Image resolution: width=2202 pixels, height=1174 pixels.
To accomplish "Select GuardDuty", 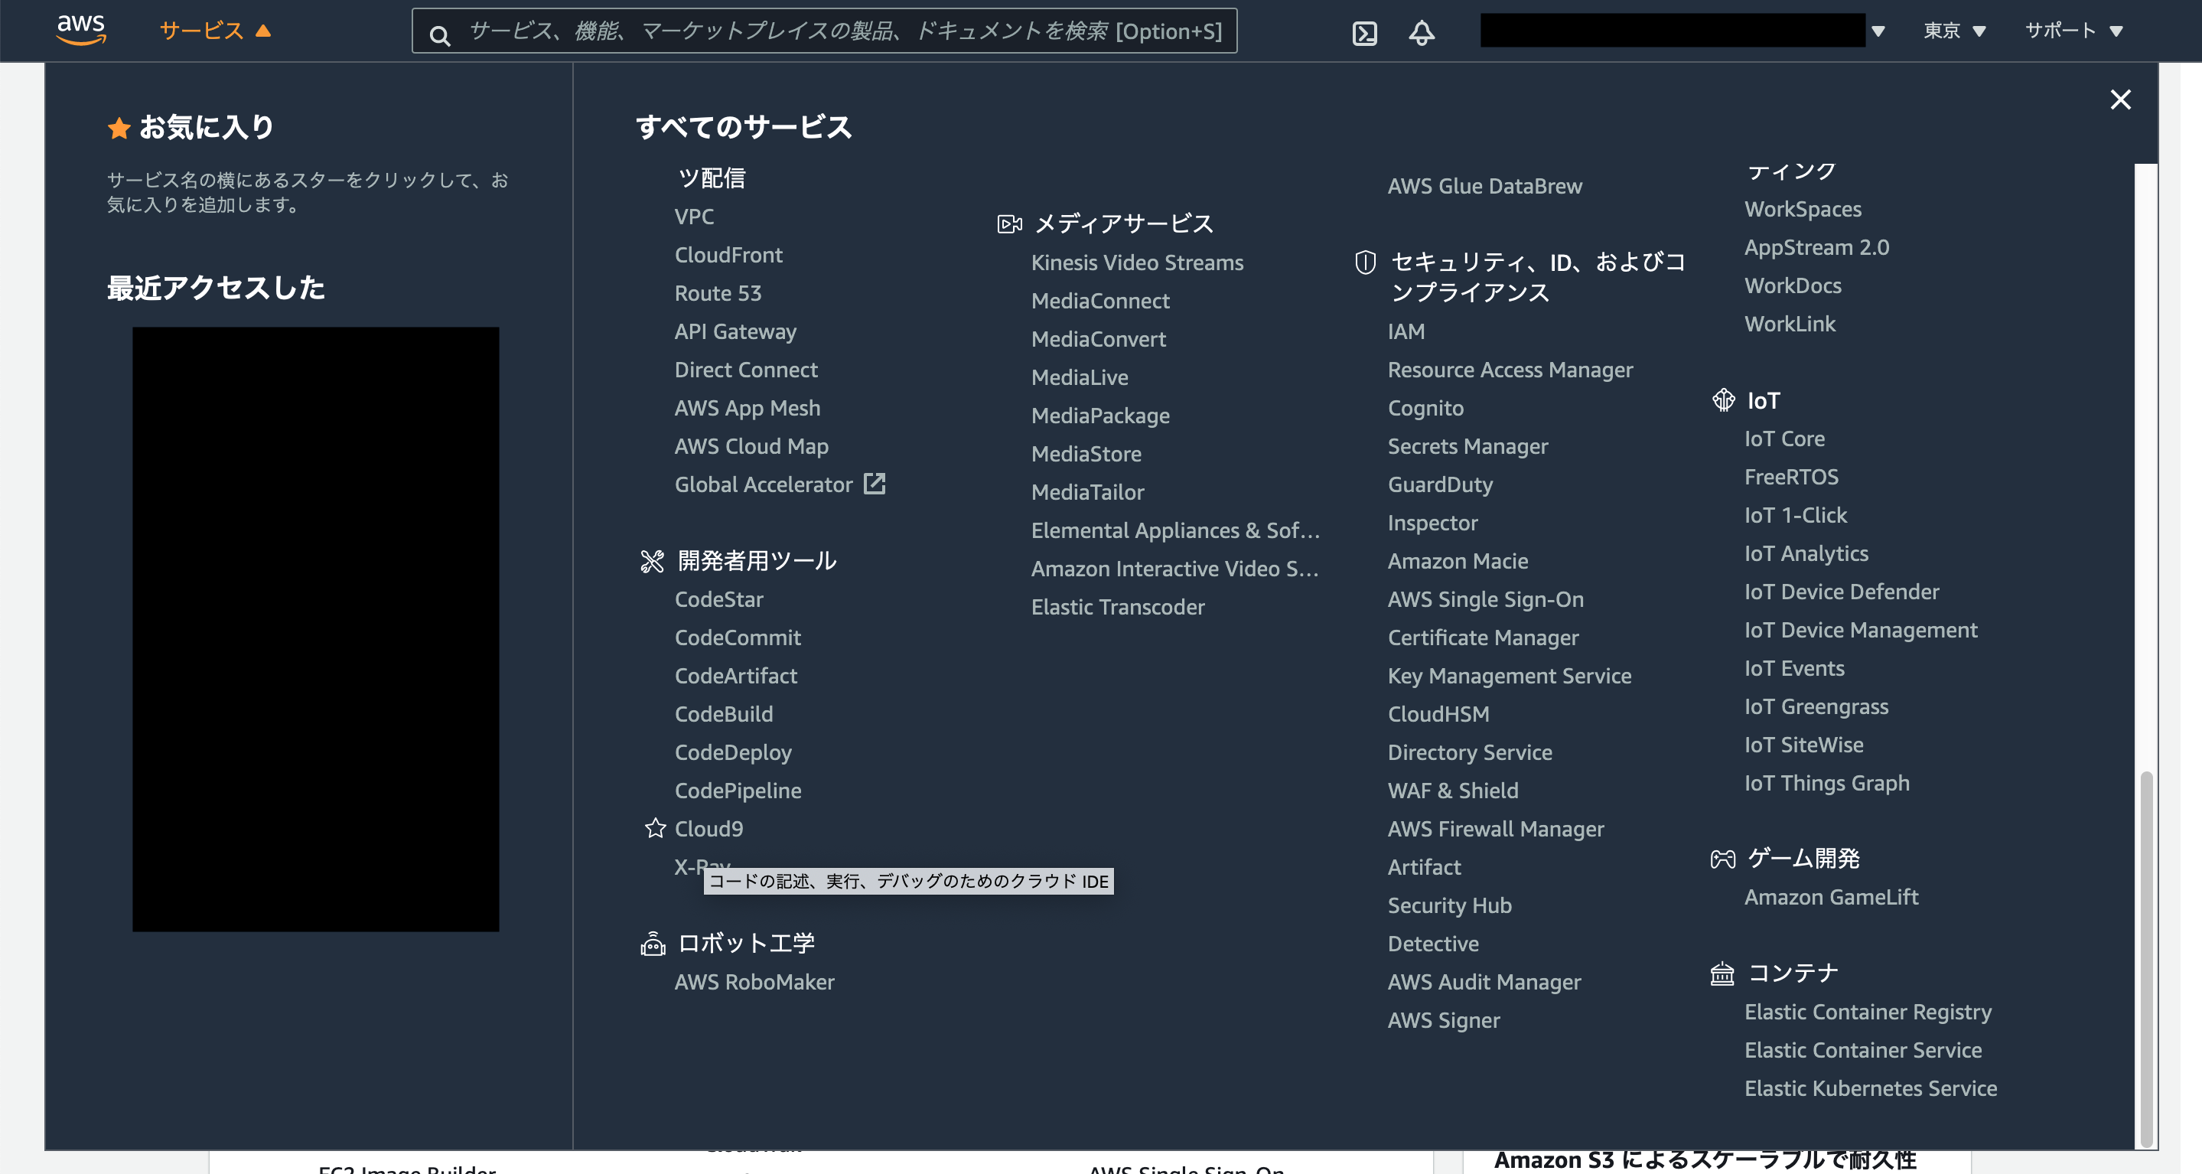I will 1439,484.
